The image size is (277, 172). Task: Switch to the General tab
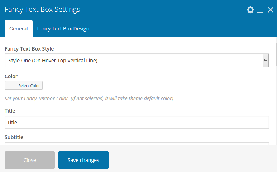pyautogui.click(x=19, y=29)
